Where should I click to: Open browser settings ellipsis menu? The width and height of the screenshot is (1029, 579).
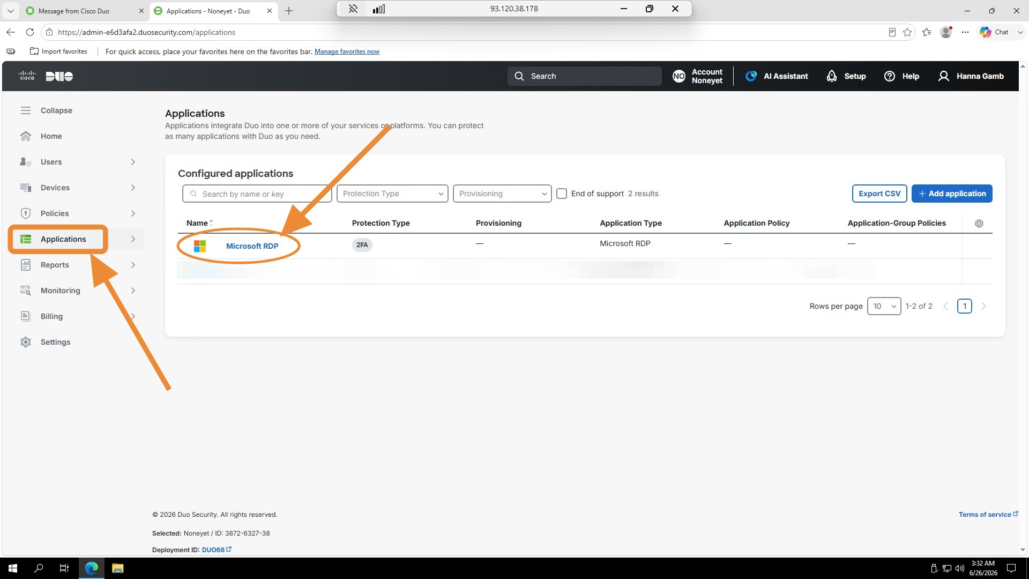tap(965, 32)
